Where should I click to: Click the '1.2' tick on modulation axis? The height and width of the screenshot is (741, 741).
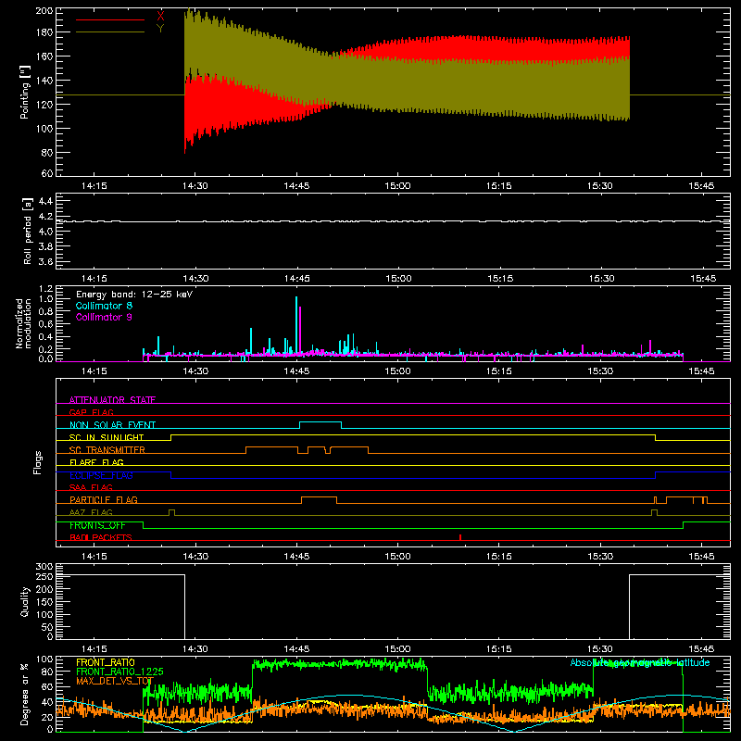tap(45, 289)
